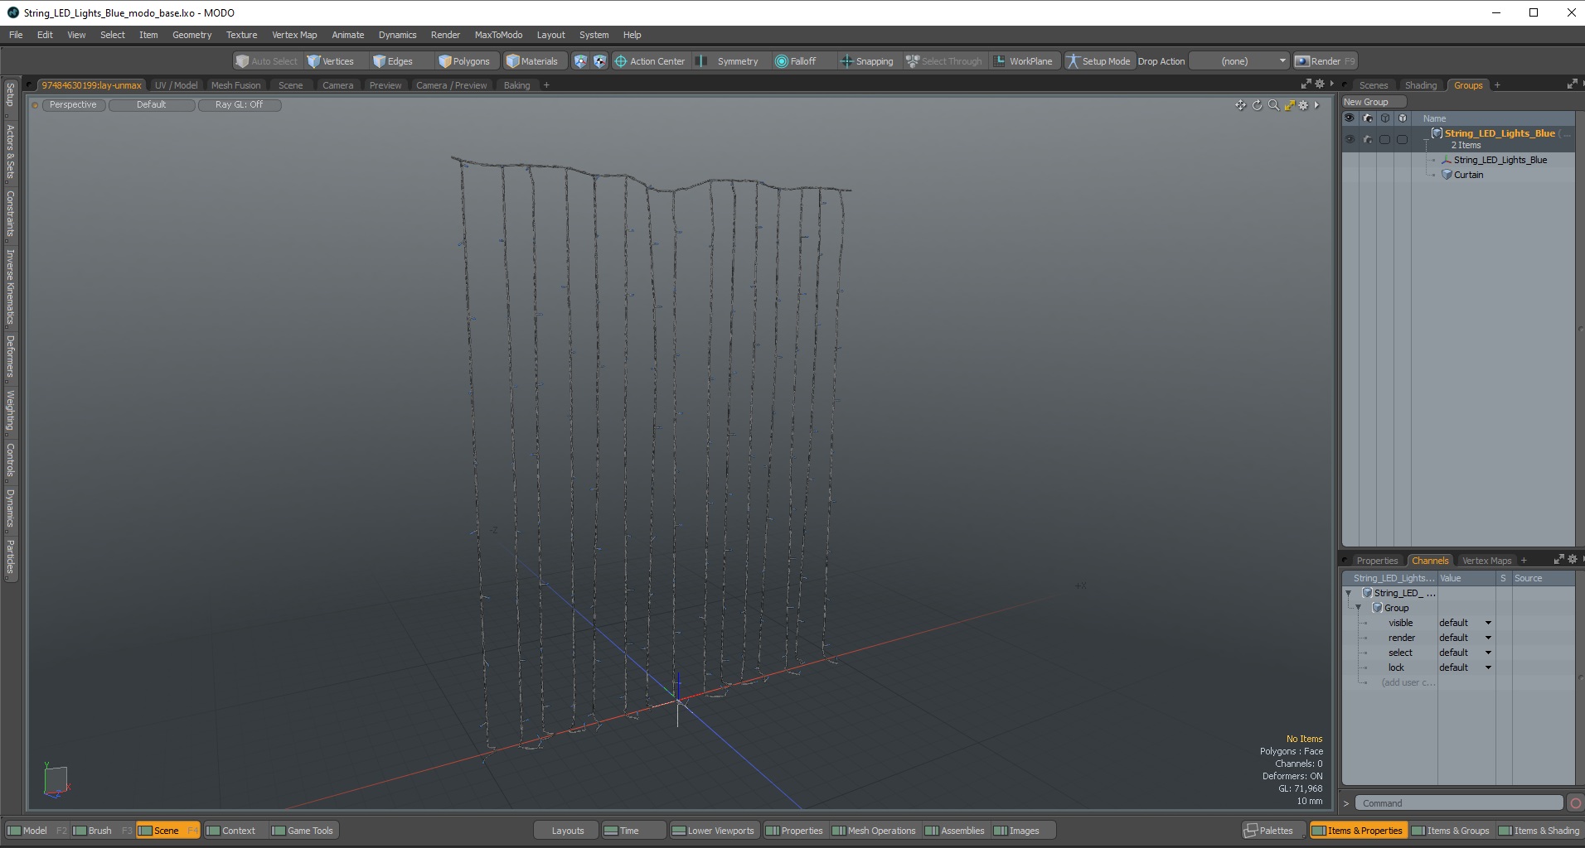Click the viewport rotate icon

(1257, 105)
